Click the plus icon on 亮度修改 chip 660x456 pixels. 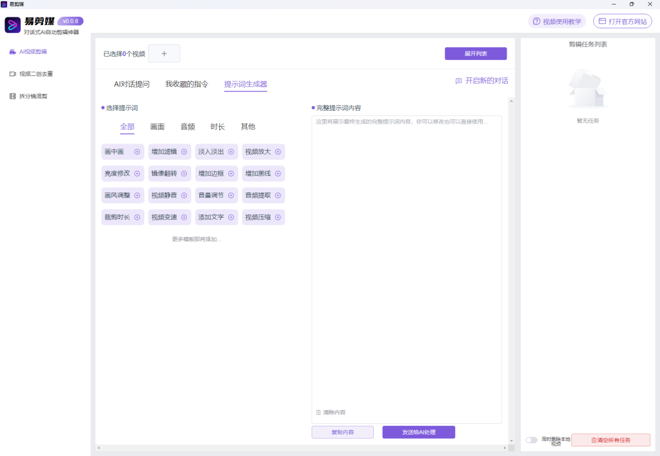pyautogui.click(x=137, y=174)
